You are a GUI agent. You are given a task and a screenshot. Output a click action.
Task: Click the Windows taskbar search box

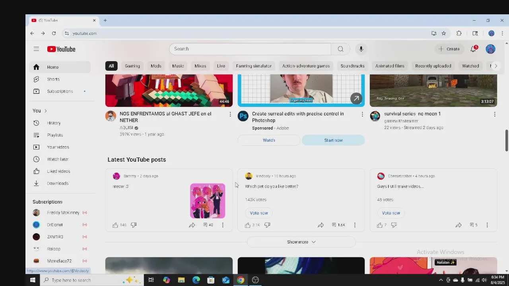pyautogui.click(x=91, y=280)
